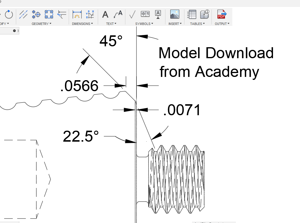The image size is (300, 223).
Task: Select the Feature Control Frame symbol
Action: (145, 14)
